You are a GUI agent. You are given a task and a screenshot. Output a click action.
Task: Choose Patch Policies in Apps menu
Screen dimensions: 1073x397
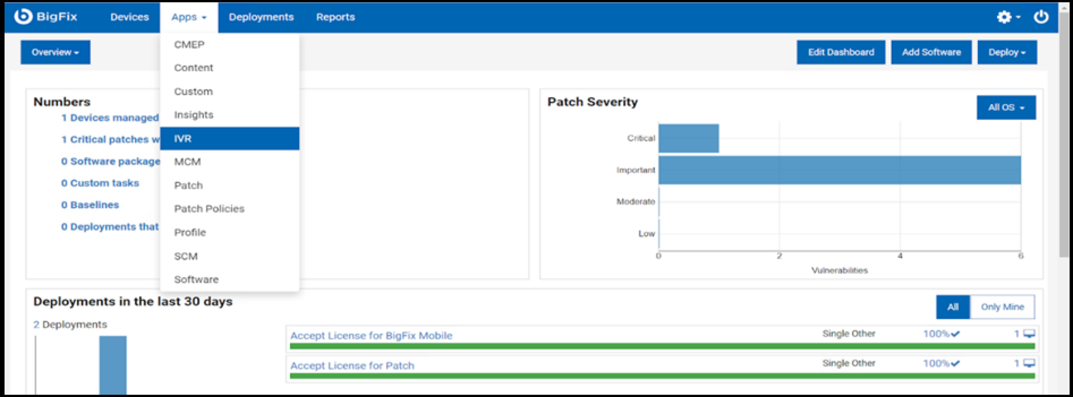[x=209, y=209]
